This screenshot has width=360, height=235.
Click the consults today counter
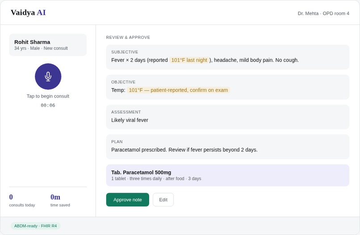coord(22,200)
